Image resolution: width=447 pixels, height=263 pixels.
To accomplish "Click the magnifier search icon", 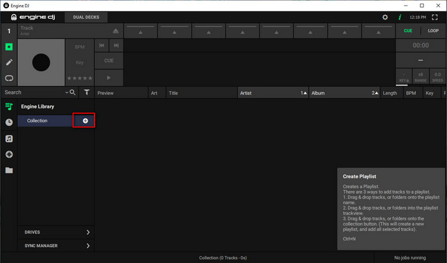I will click(73, 92).
